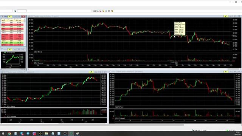Select the LKU1 row in quotes table
This screenshot has width=242, height=136.
coord(12,27)
